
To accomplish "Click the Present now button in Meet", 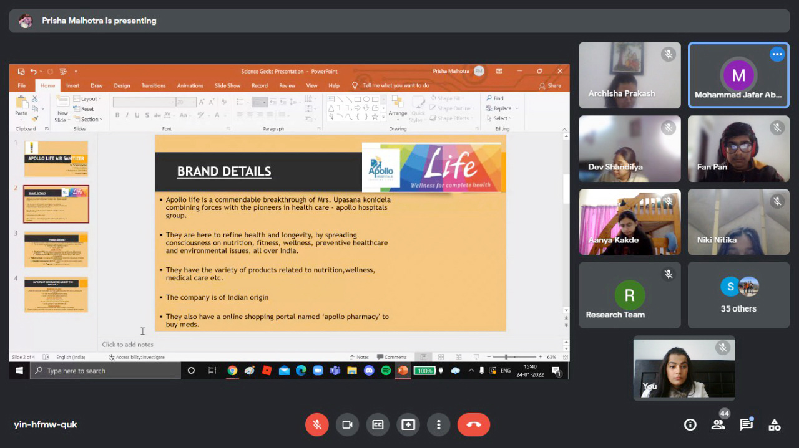I will [x=408, y=424].
